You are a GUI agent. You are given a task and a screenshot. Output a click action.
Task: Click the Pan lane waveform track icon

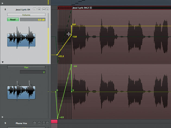tap(21, 91)
